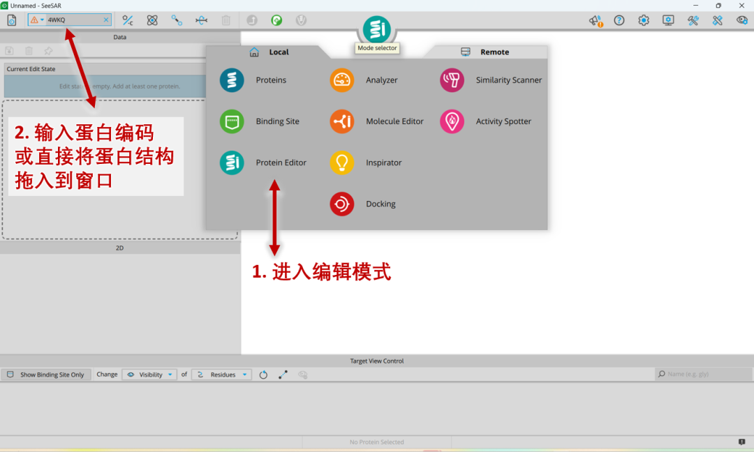
Task: Click the new project file icon
Action: [x=12, y=20]
